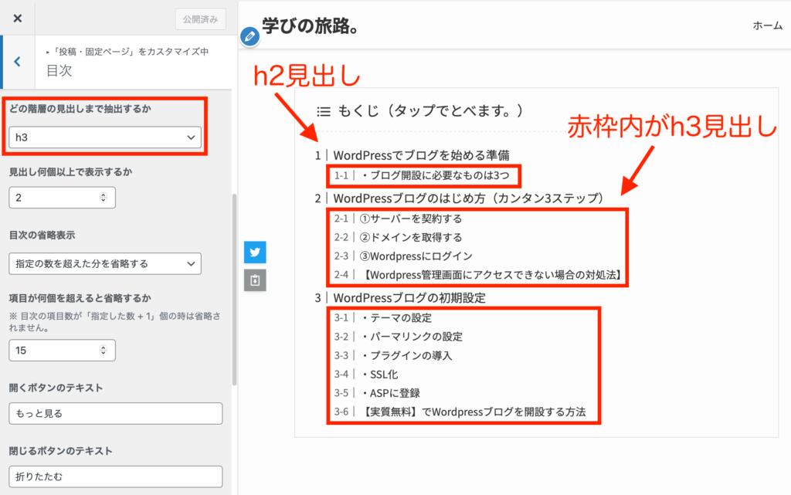Adjust the stepper on the 15 items field

(x=104, y=351)
